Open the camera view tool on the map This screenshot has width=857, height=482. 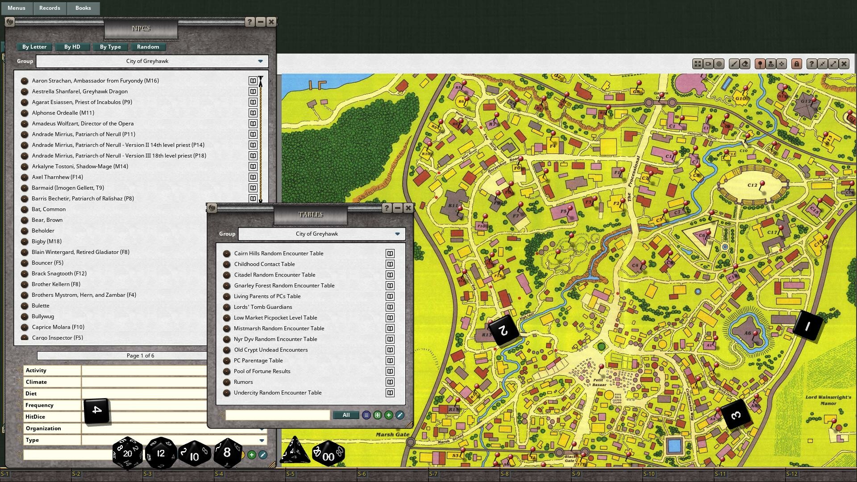[707, 64]
